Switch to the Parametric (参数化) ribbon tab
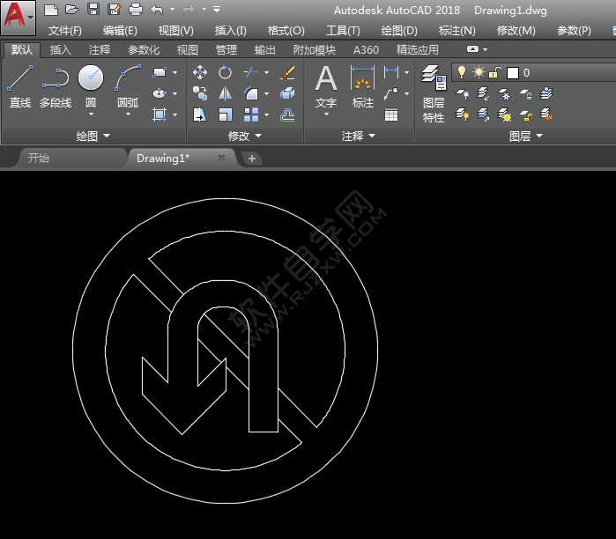Viewport: 616px width, 539px height. [x=144, y=50]
